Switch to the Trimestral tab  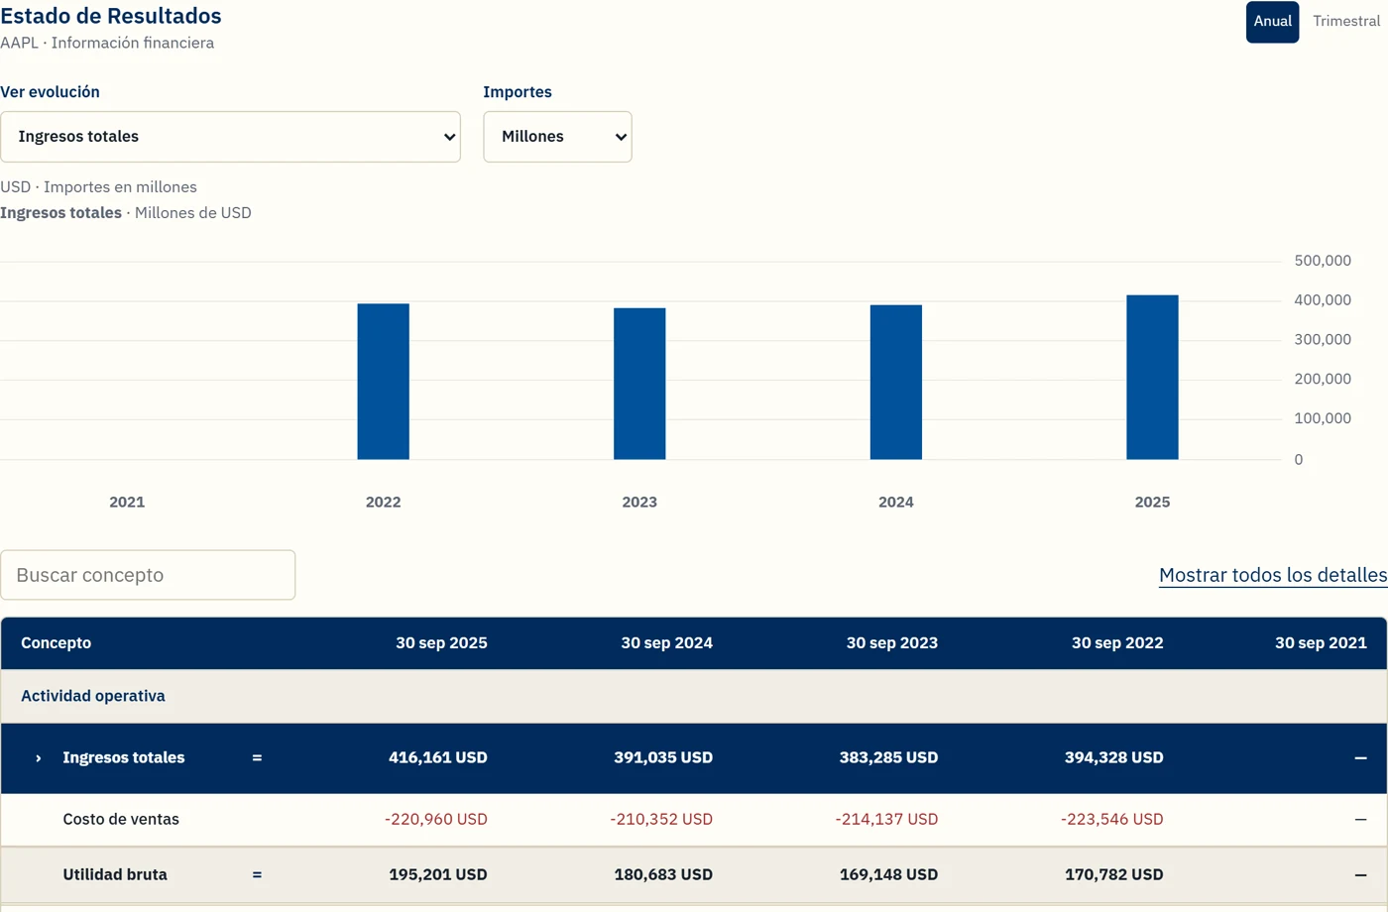click(1345, 22)
